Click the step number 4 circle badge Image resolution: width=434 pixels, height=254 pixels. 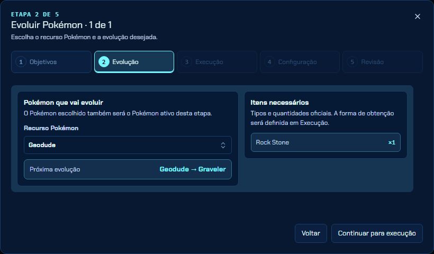[269, 62]
